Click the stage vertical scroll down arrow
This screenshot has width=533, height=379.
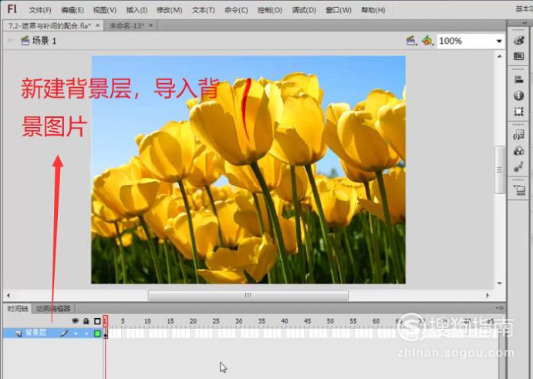[x=499, y=283]
